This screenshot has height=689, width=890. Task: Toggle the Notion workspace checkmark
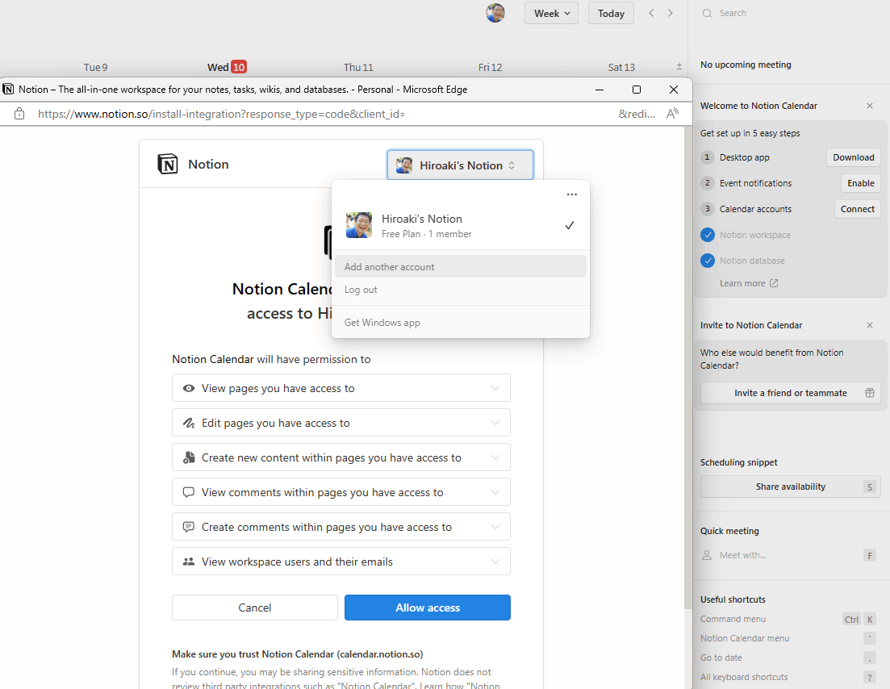pos(707,235)
